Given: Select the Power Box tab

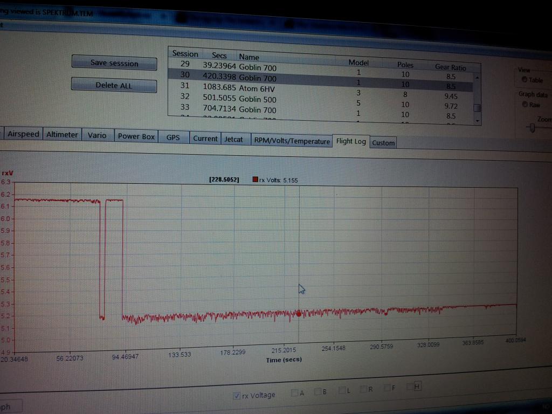Looking at the screenshot, I should pos(136,136).
